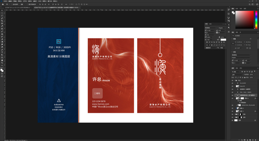Select the Clone Stamp tool

tap(2, 34)
